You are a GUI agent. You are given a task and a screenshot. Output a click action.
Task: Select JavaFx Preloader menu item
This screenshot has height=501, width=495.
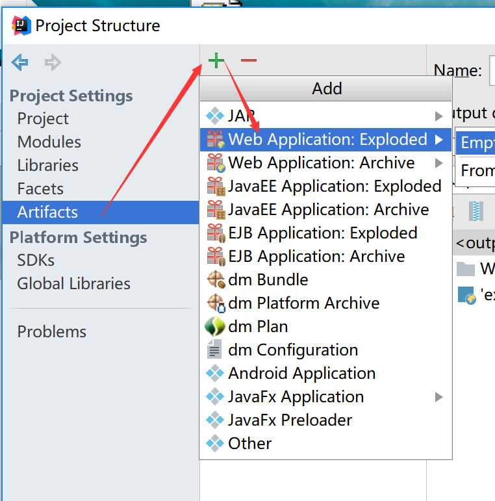point(325,420)
